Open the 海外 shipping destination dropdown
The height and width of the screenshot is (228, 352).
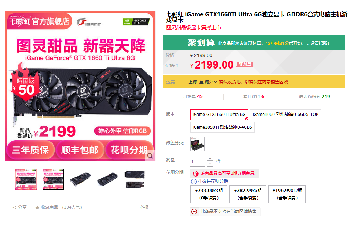click(x=211, y=82)
